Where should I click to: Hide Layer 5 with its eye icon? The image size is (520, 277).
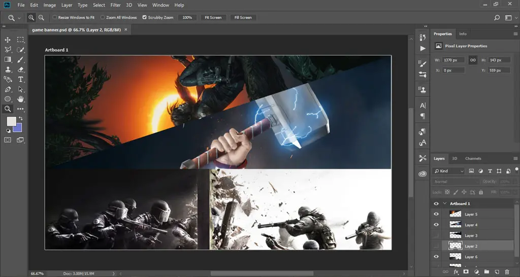436,214
